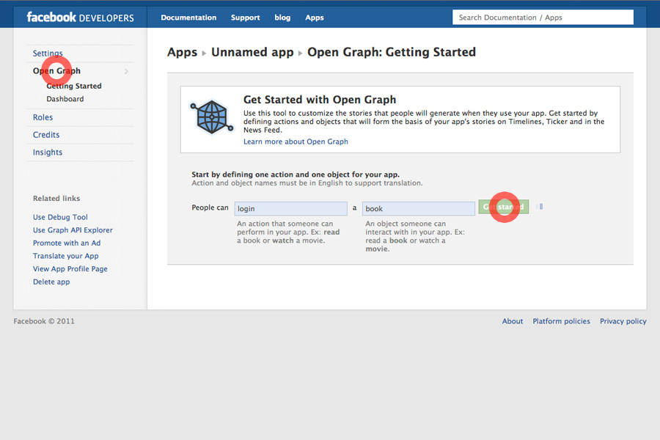
Task: Select Getting Started under Open Graph
Action: (x=74, y=86)
